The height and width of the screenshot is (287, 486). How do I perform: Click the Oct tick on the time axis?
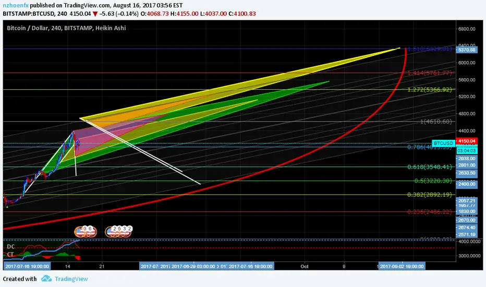(305, 266)
